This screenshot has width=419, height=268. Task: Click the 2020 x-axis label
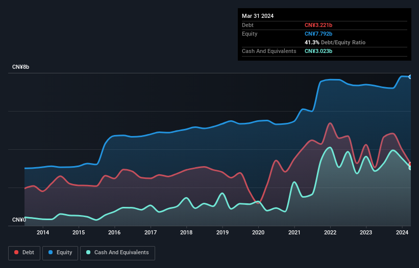(x=258, y=232)
